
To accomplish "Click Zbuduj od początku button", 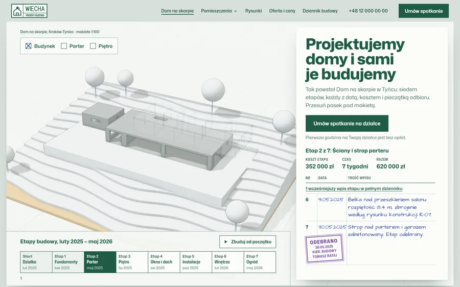I will [x=247, y=242].
